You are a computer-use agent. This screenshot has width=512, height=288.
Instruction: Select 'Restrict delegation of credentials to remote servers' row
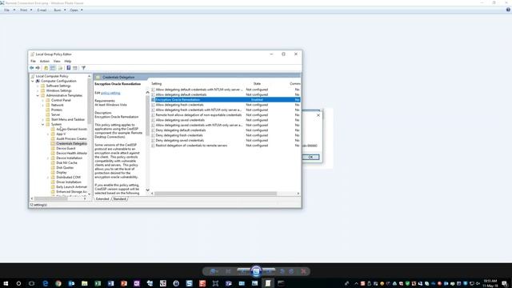(x=226, y=146)
